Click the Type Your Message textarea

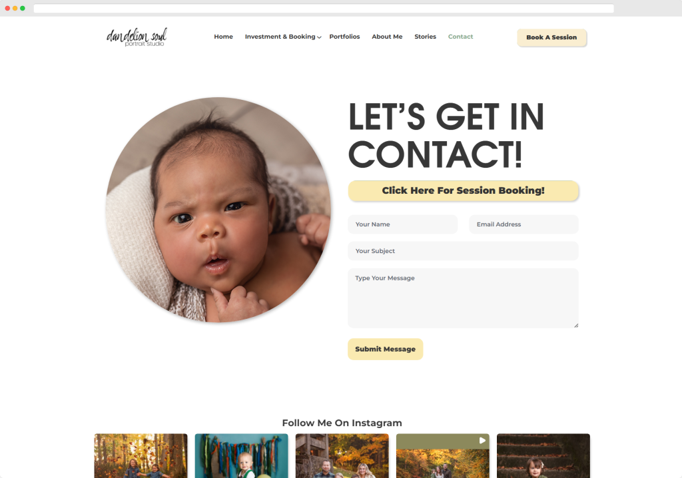(x=464, y=298)
